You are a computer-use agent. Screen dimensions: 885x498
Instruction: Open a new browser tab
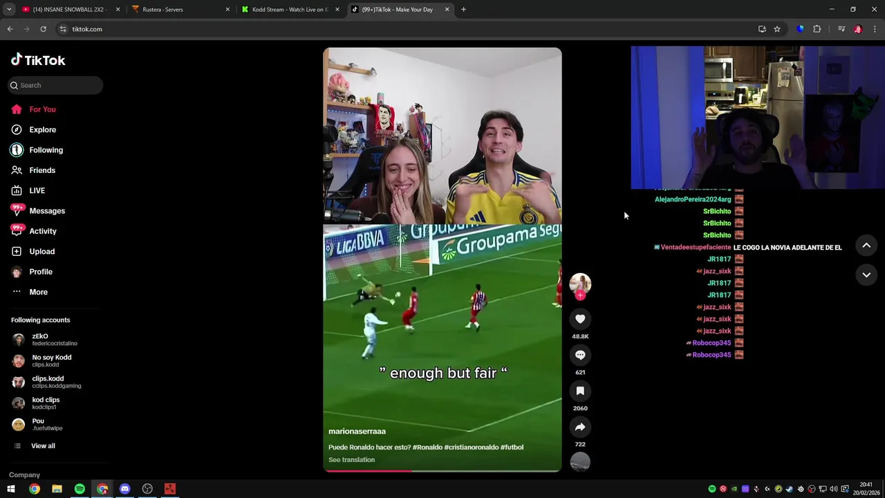463,10
